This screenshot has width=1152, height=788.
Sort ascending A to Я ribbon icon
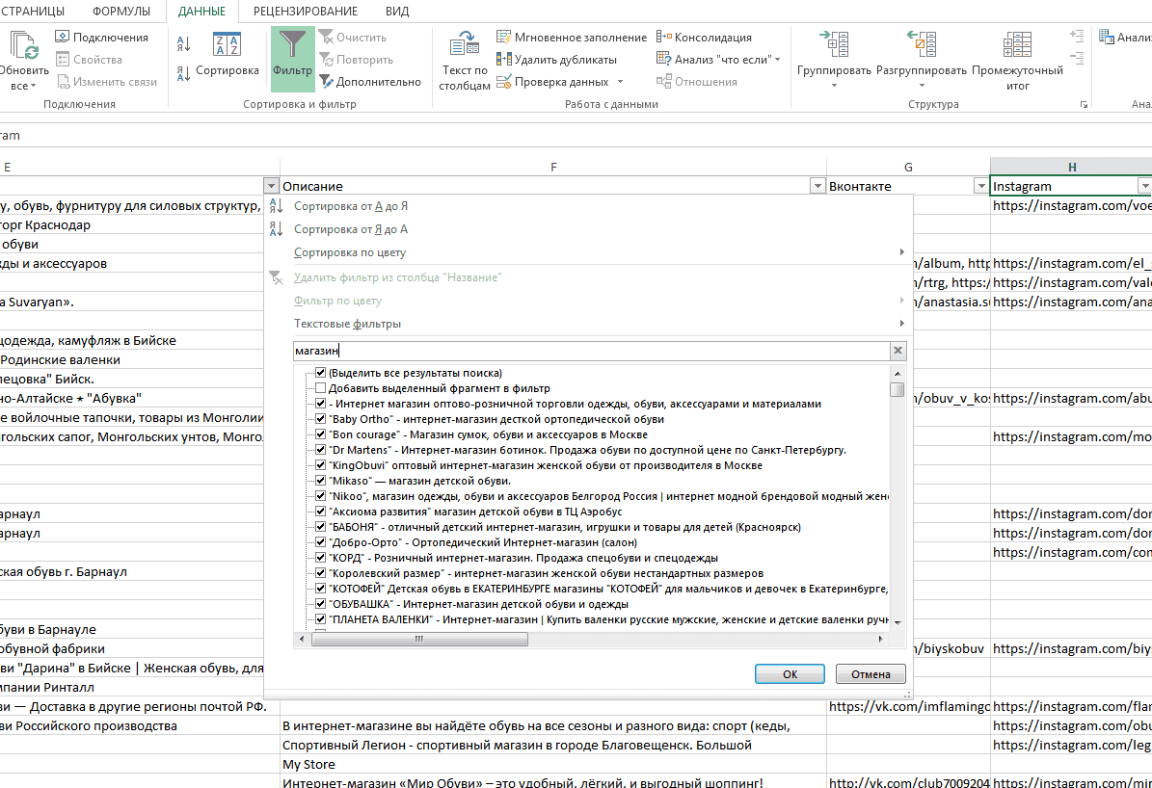point(184,45)
